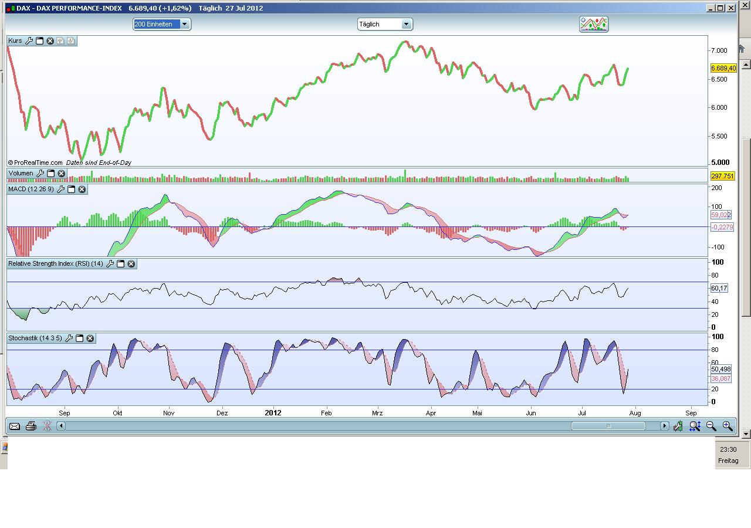
Task: Open Kurs panel settings wrench
Action: pyautogui.click(x=29, y=41)
